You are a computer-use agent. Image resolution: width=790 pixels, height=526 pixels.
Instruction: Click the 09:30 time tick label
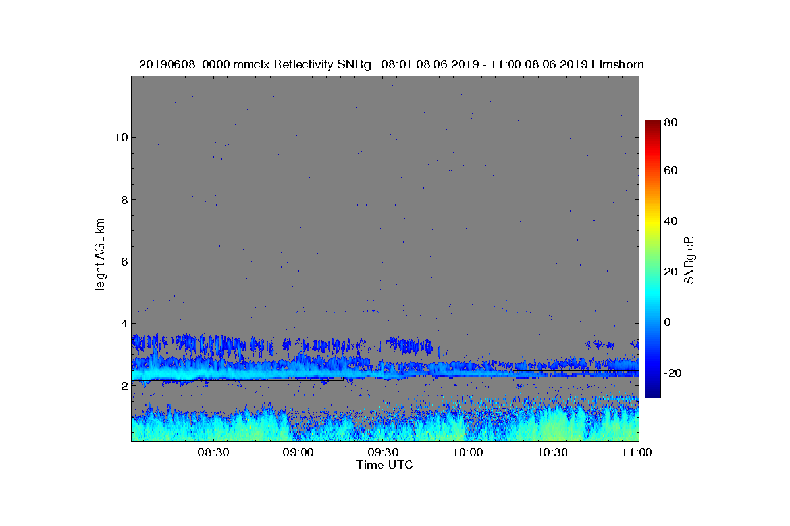pos(382,452)
